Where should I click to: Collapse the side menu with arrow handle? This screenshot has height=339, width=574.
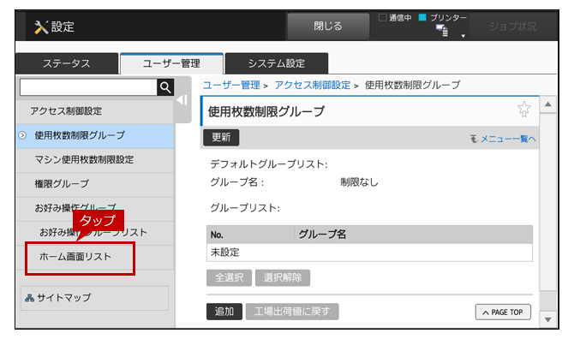point(182,100)
